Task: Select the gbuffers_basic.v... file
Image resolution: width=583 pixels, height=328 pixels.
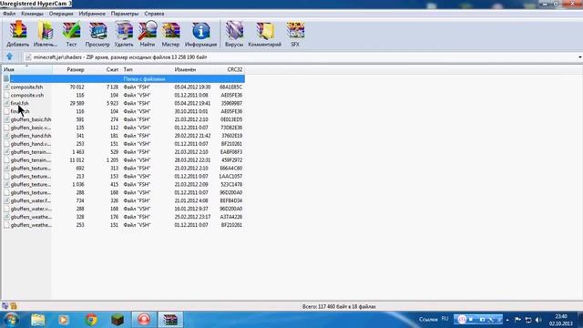Action: (x=31, y=128)
